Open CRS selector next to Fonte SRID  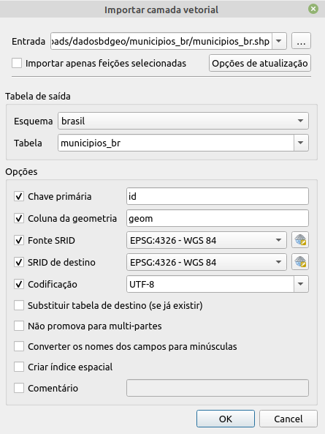point(300,240)
